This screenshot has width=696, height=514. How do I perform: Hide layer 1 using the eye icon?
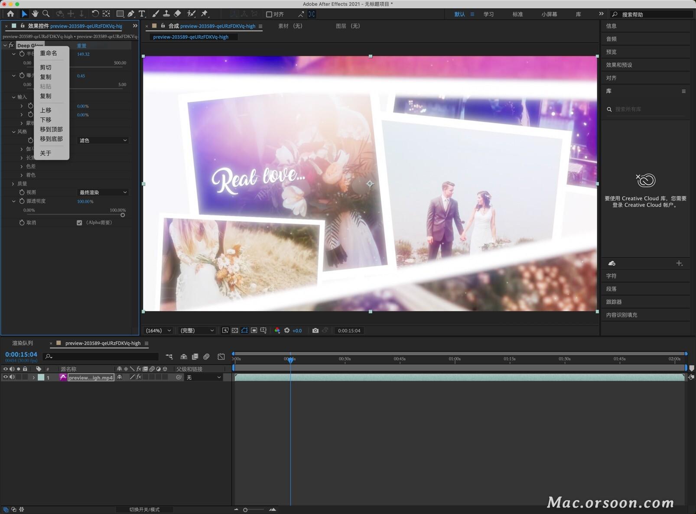click(6, 377)
